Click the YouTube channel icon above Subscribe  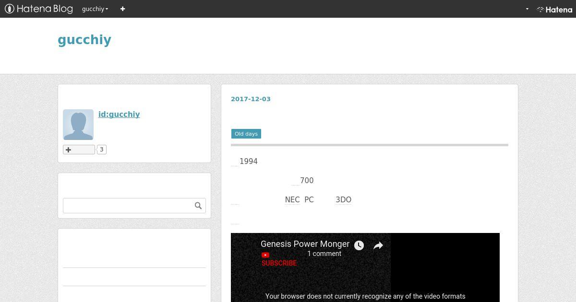coord(265,255)
